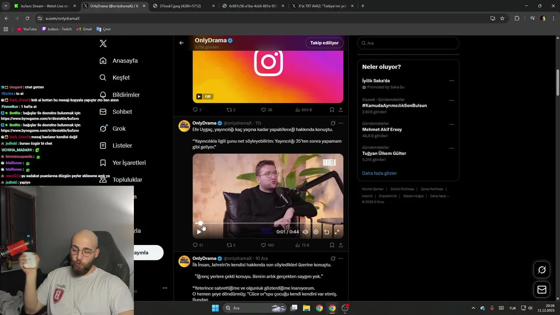Open Anasayfa home in the sidebar
The height and width of the screenshot is (315, 560).
(119, 60)
